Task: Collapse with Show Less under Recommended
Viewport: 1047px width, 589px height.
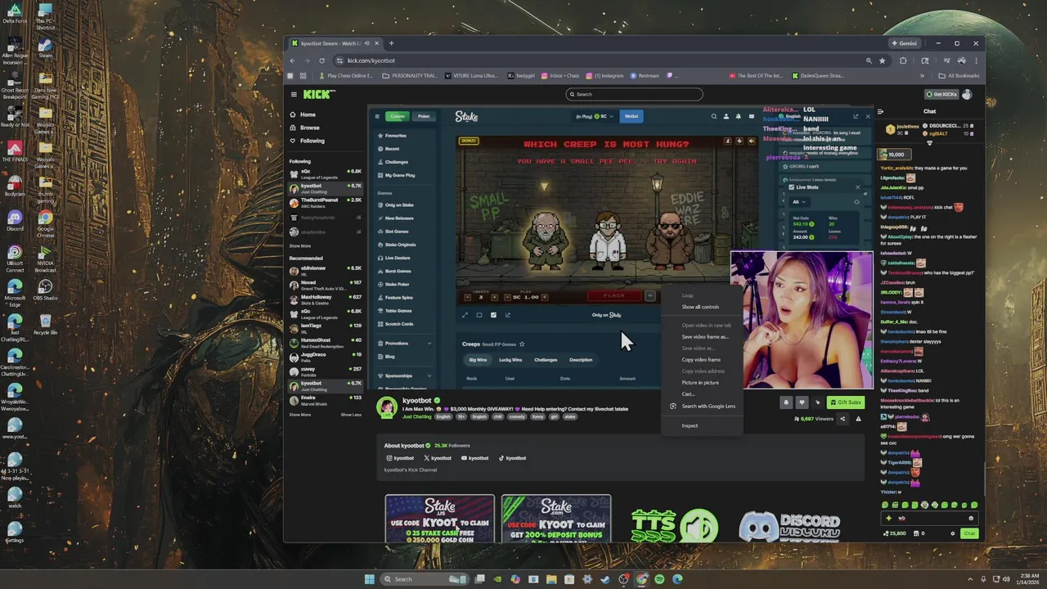Action: click(351, 415)
